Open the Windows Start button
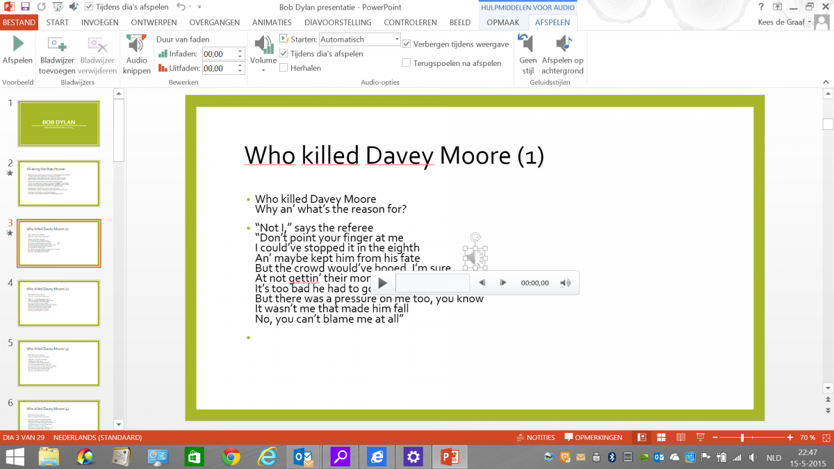 pos(15,456)
